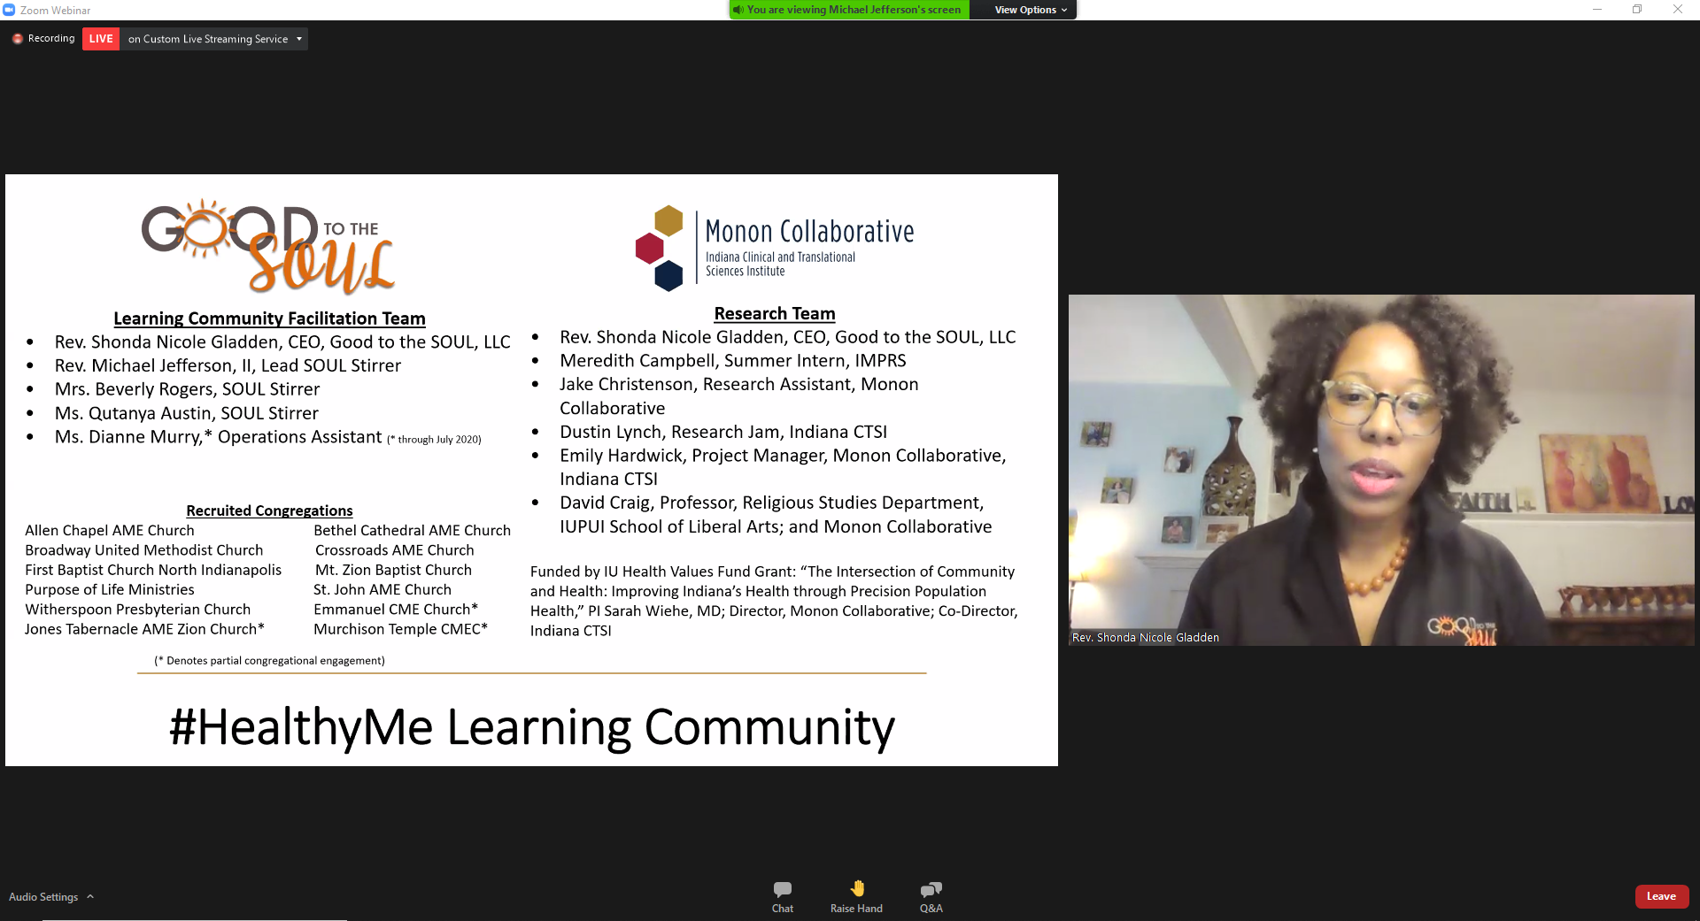Click 'Allen Chapel AME Church' entry
This screenshot has height=921, width=1700.
pyautogui.click(x=110, y=530)
